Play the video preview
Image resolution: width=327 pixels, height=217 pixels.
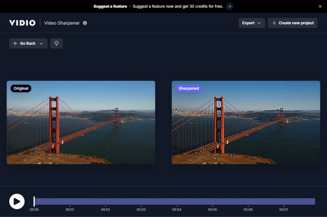[x=17, y=201]
